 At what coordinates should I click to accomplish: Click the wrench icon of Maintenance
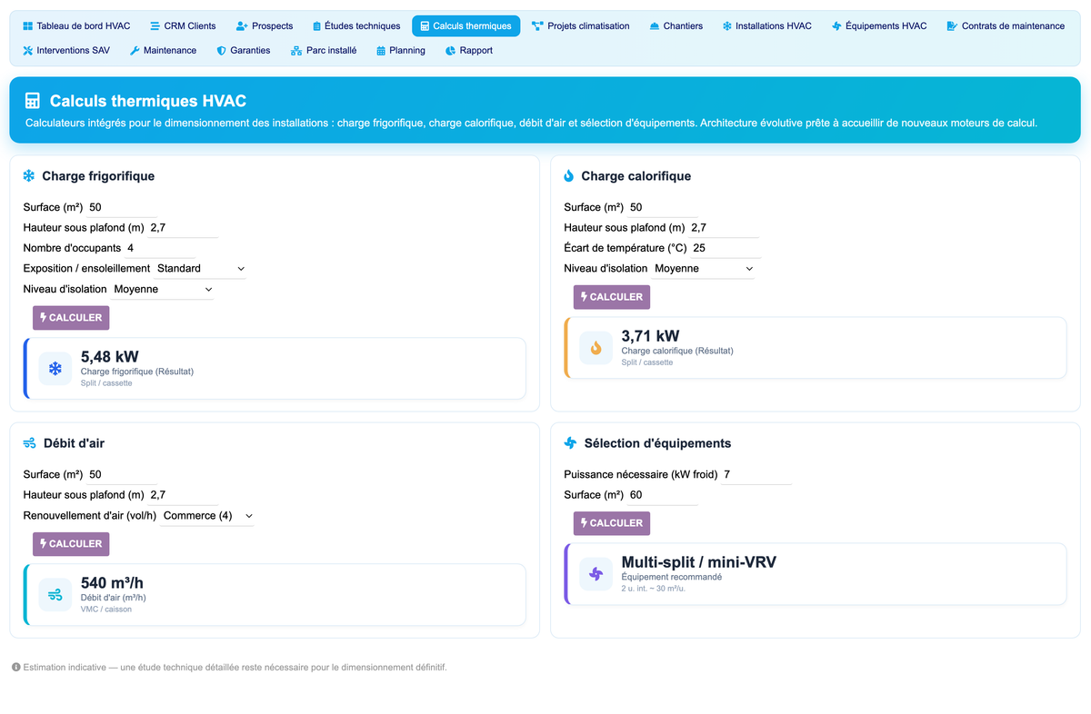point(135,51)
